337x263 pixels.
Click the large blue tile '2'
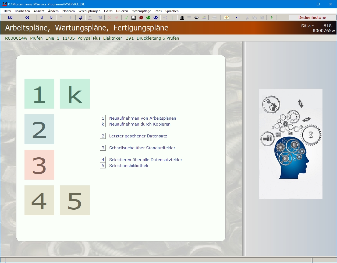click(x=39, y=129)
